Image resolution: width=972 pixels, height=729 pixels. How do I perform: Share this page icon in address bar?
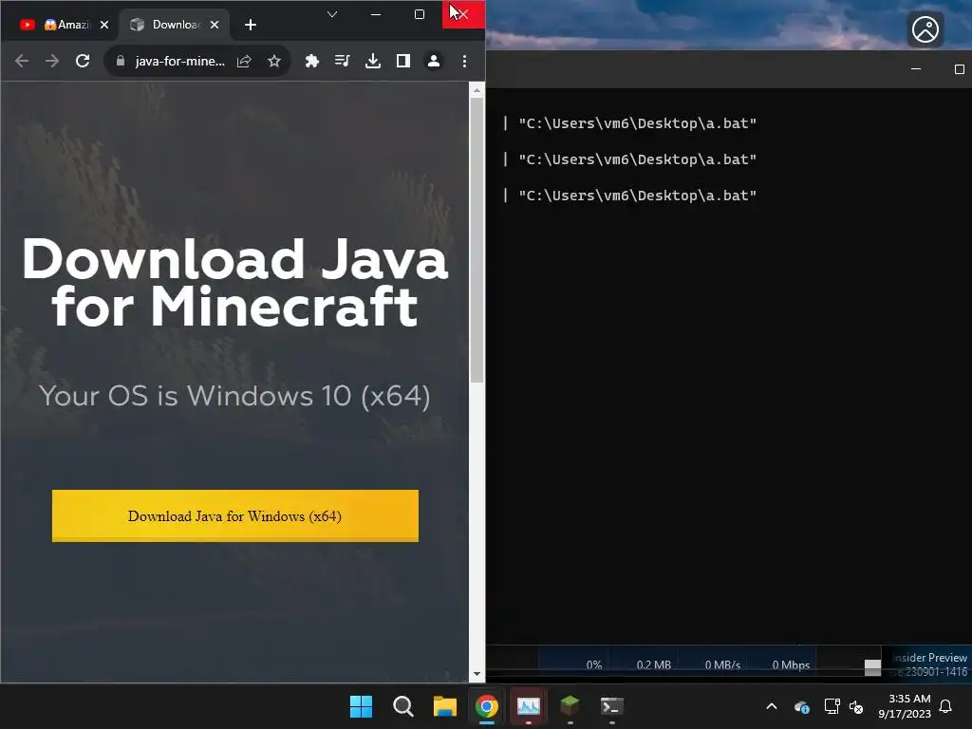click(x=244, y=61)
